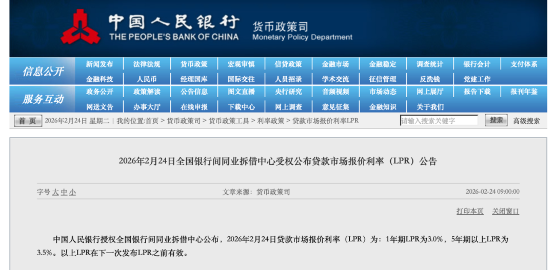This screenshot has width=554, height=270.
Task: Click the LPR announcement title heading
Action: [278, 161]
